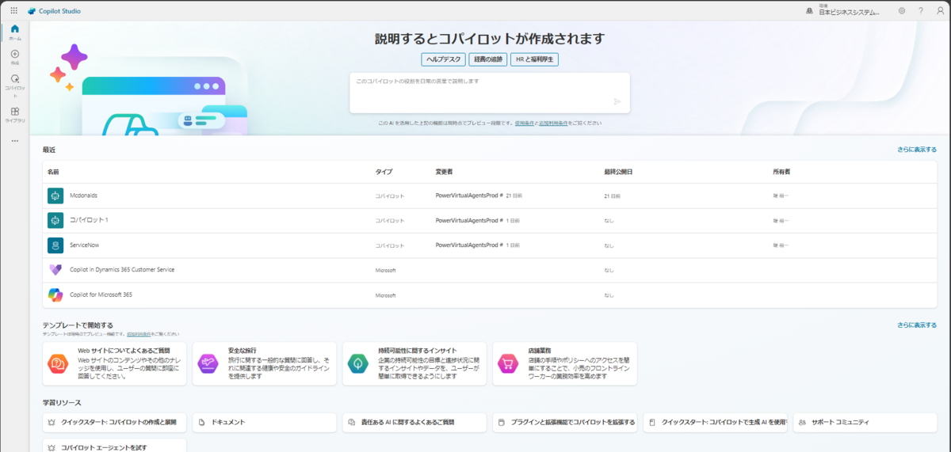The image size is (951, 452).
Task: Click the send arrow in description box
Action: click(617, 101)
